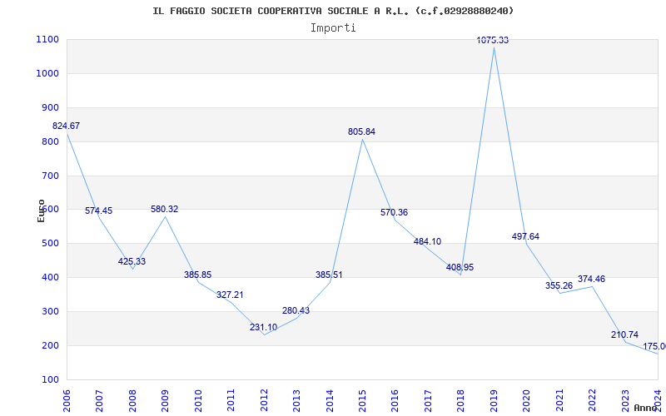Click y-axis value 100
This screenshot has height=416, width=666.
click(x=51, y=379)
